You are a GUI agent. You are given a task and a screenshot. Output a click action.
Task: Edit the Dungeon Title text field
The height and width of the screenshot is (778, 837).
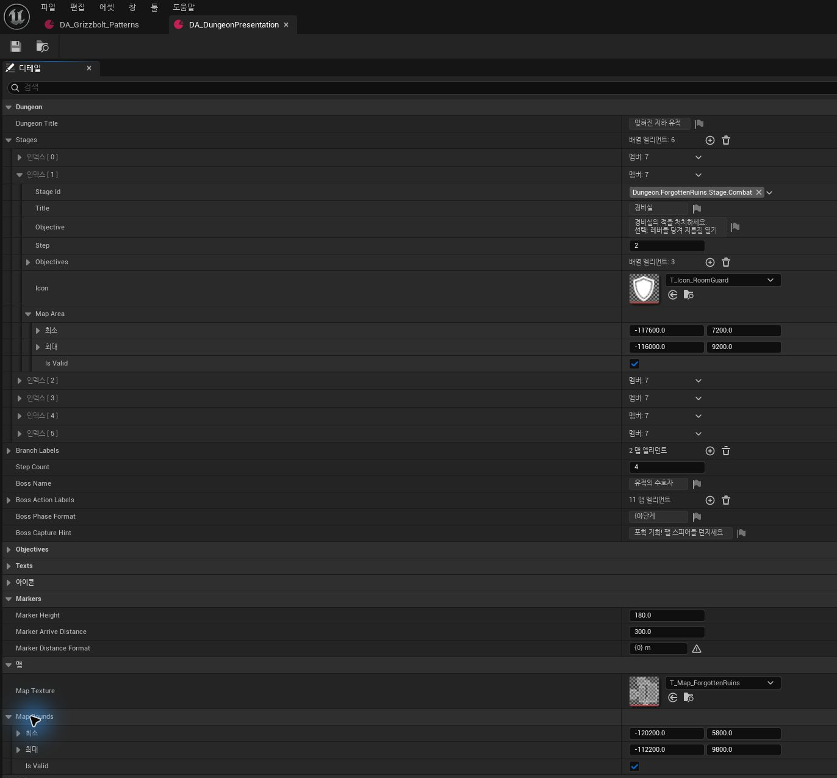pyautogui.click(x=659, y=124)
